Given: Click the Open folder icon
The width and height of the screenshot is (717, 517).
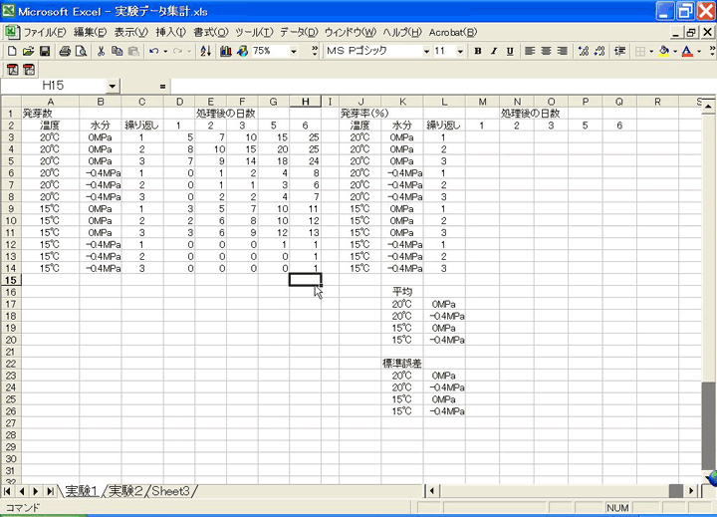Looking at the screenshot, I should pos(28,51).
